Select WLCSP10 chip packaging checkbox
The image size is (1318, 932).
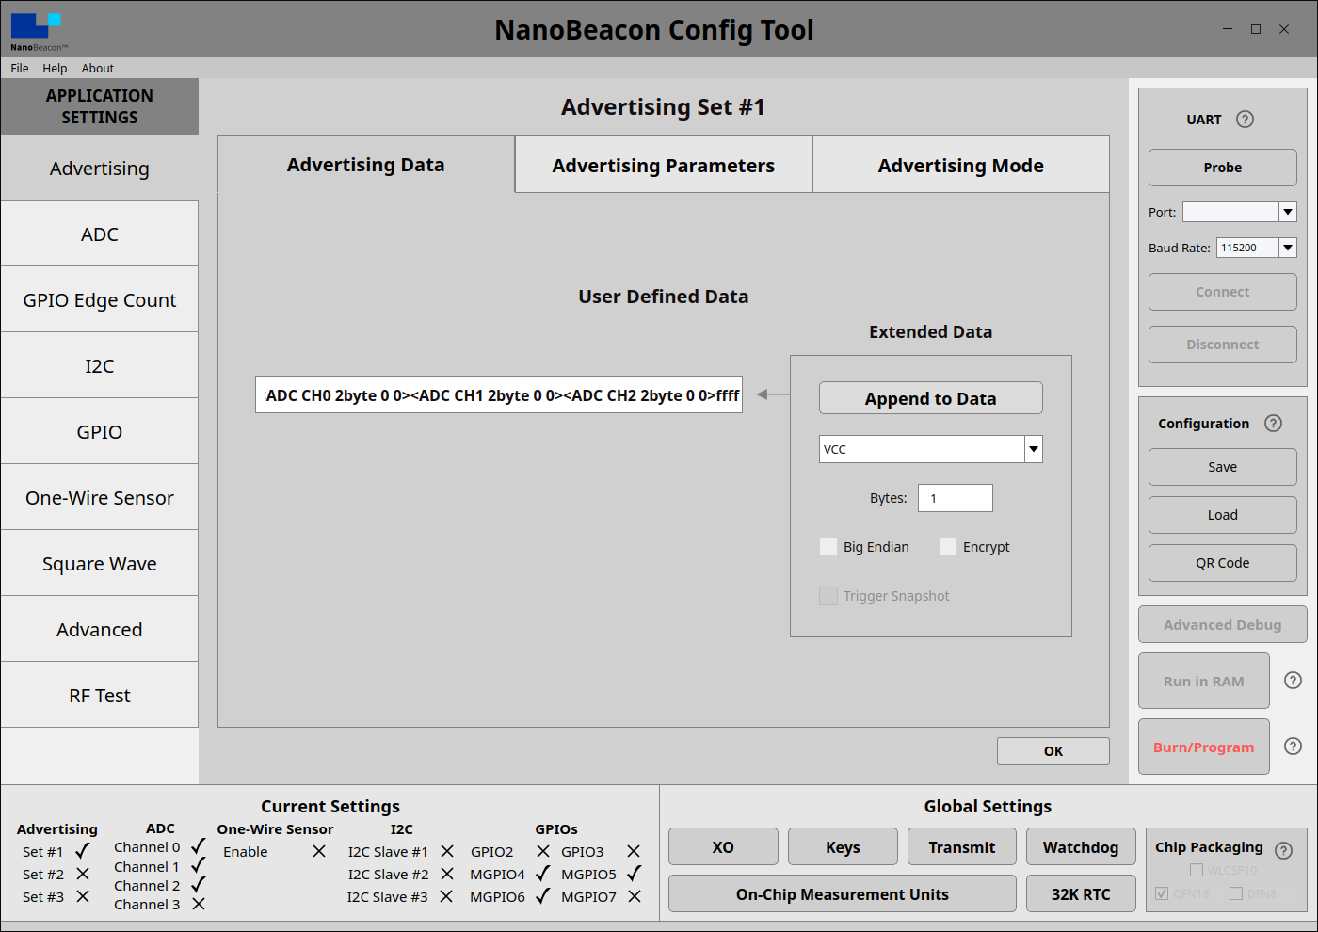[x=1197, y=870]
